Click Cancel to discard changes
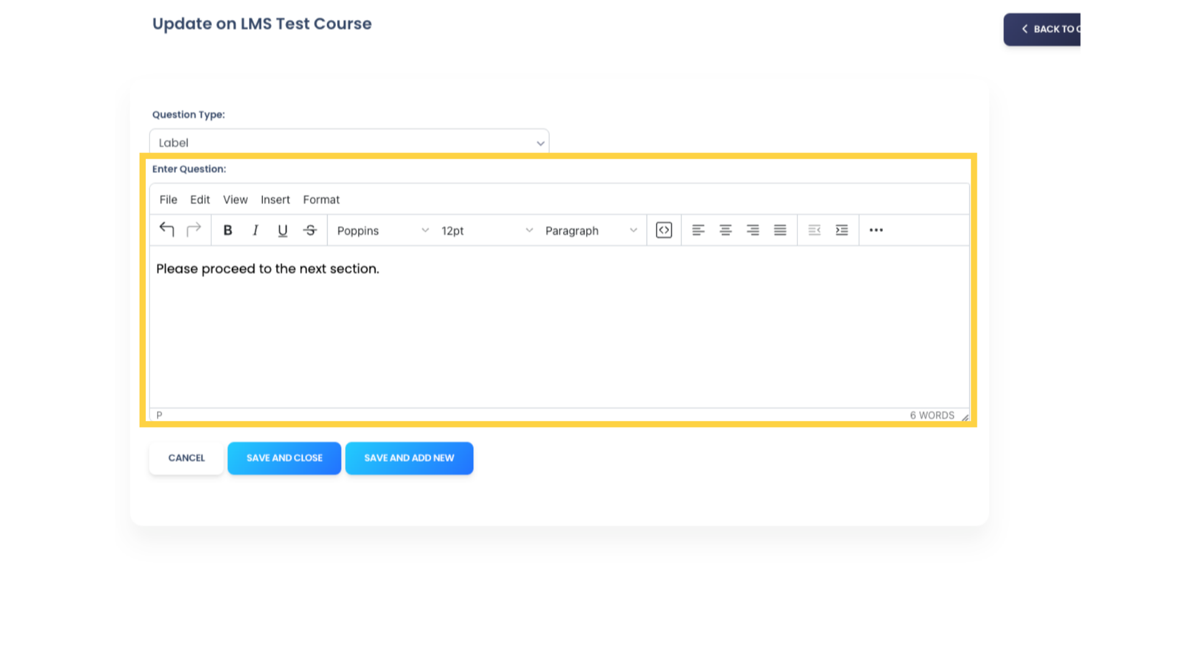This screenshot has height=672, width=1196. coord(186,457)
